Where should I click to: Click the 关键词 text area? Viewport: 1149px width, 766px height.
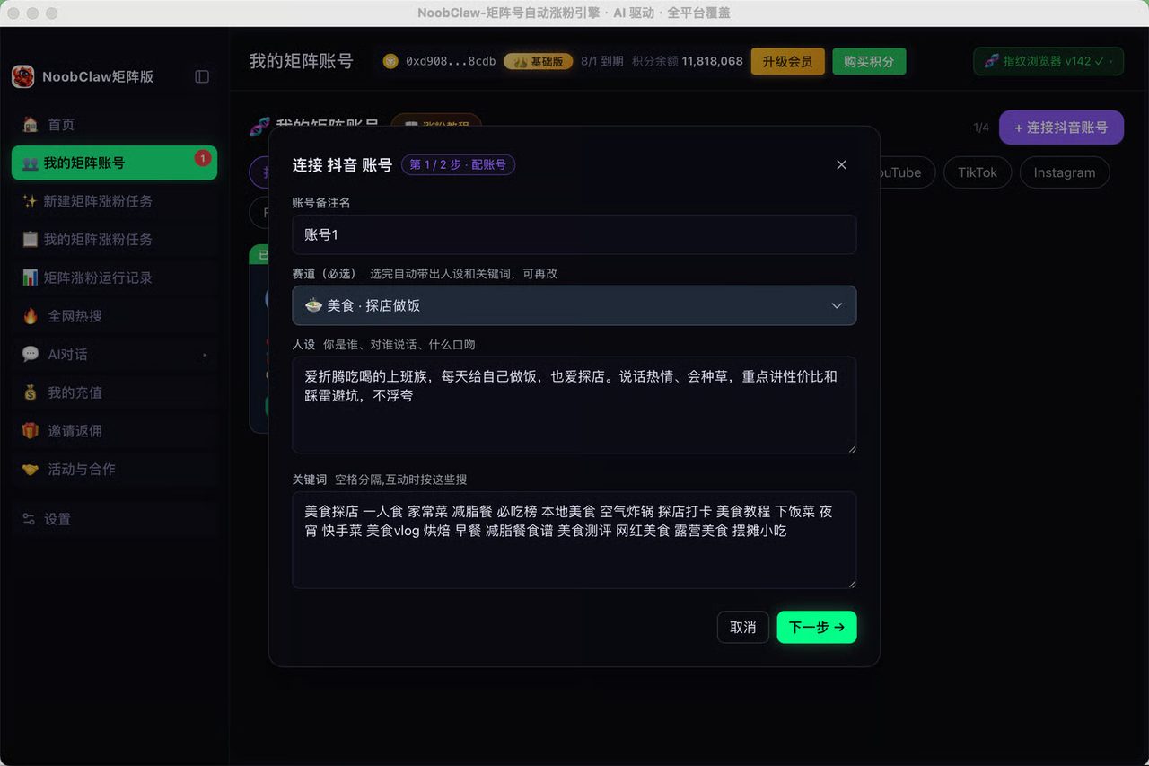pyautogui.click(x=574, y=540)
